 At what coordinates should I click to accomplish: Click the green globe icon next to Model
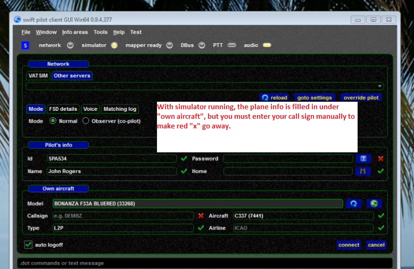[x=374, y=203]
